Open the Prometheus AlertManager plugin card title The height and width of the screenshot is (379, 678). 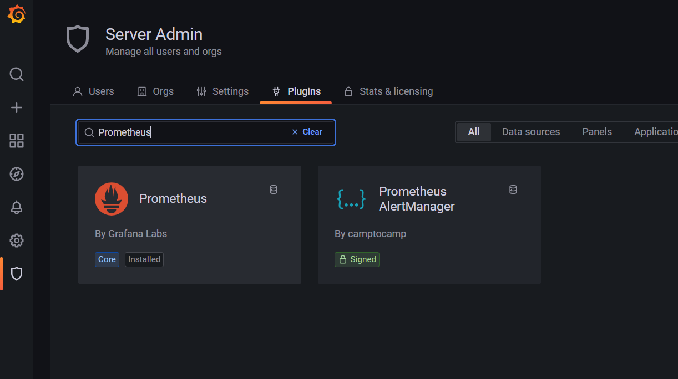pos(417,199)
